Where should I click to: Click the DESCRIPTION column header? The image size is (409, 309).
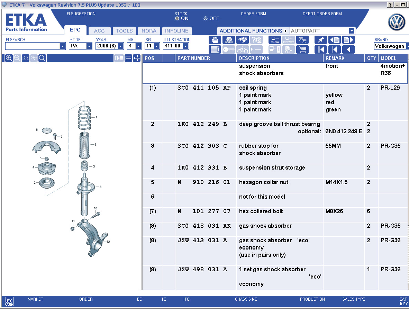(280, 58)
